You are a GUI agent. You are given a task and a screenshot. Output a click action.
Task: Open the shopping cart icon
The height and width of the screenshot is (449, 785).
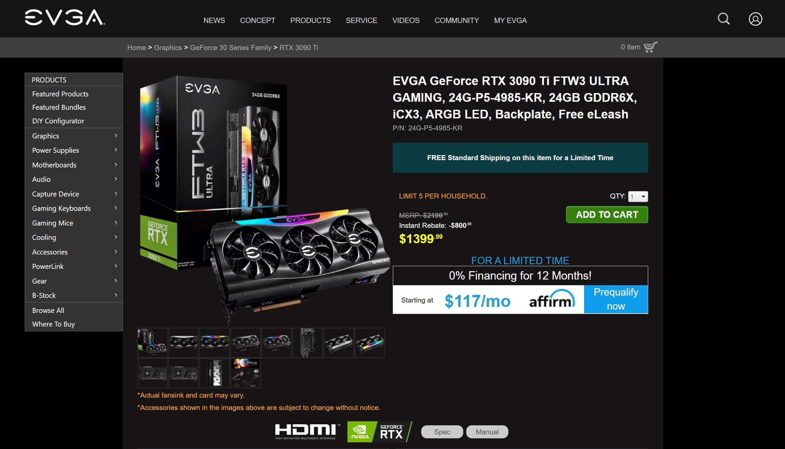[x=650, y=47]
